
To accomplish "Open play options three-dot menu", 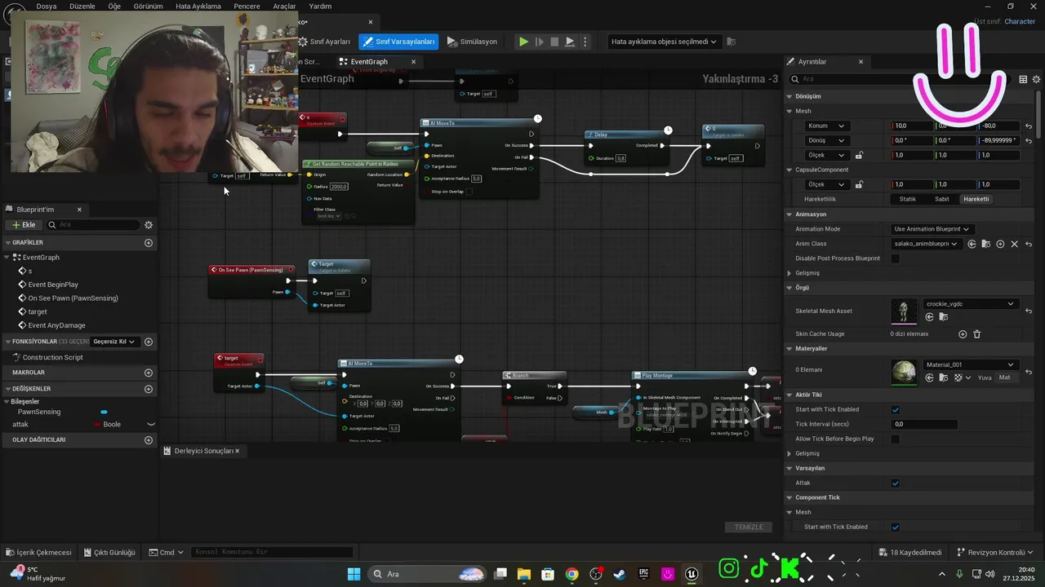I will click(x=585, y=42).
